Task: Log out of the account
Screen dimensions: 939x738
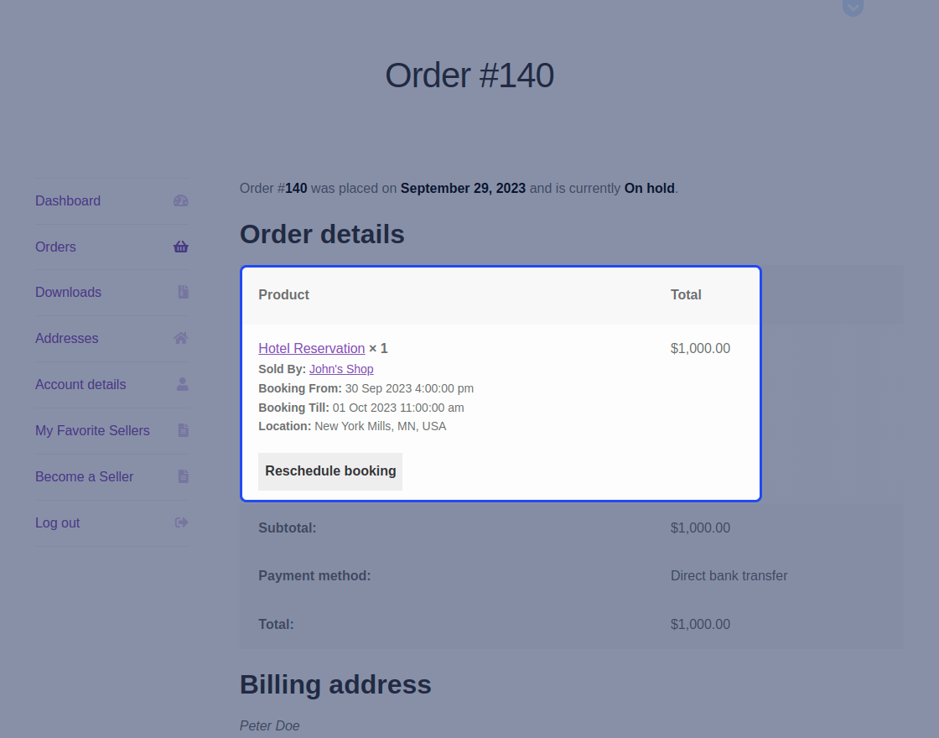Action: tap(57, 522)
